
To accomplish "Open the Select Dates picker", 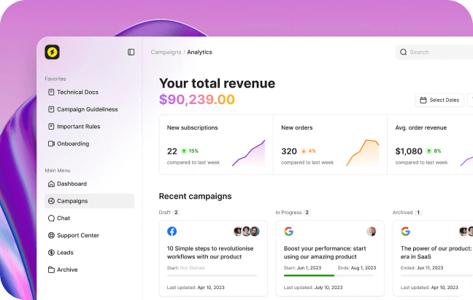I will pos(439,100).
